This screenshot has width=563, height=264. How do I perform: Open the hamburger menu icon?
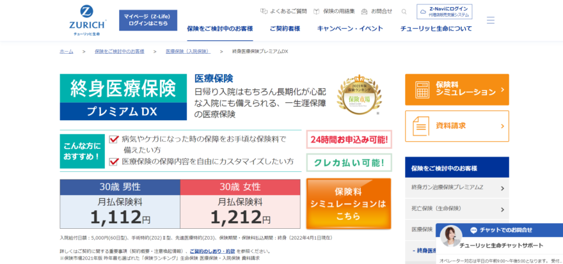491,20
